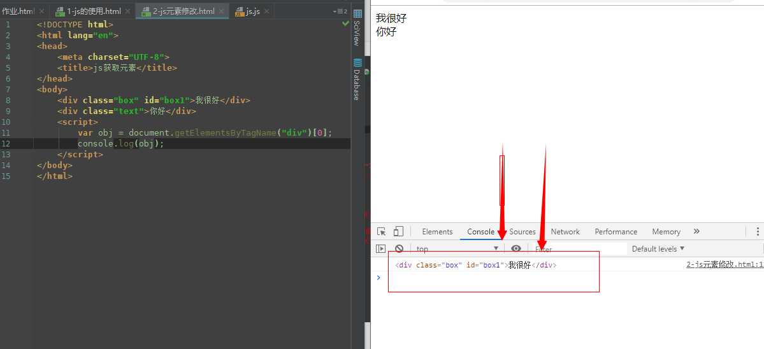Select the Console panel tab
The height and width of the screenshot is (349, 764).
(480, 232)
